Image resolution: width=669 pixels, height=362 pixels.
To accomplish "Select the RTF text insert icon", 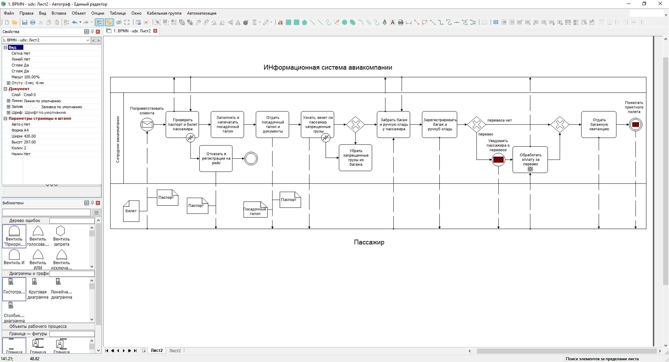I will (x=401, y=22).
